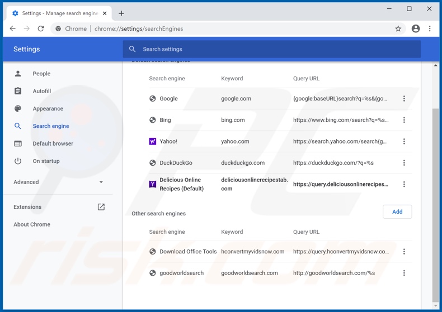Maximize the Chrome window
The height and width of the screenshot is (312, 442).
pos(409,9)
